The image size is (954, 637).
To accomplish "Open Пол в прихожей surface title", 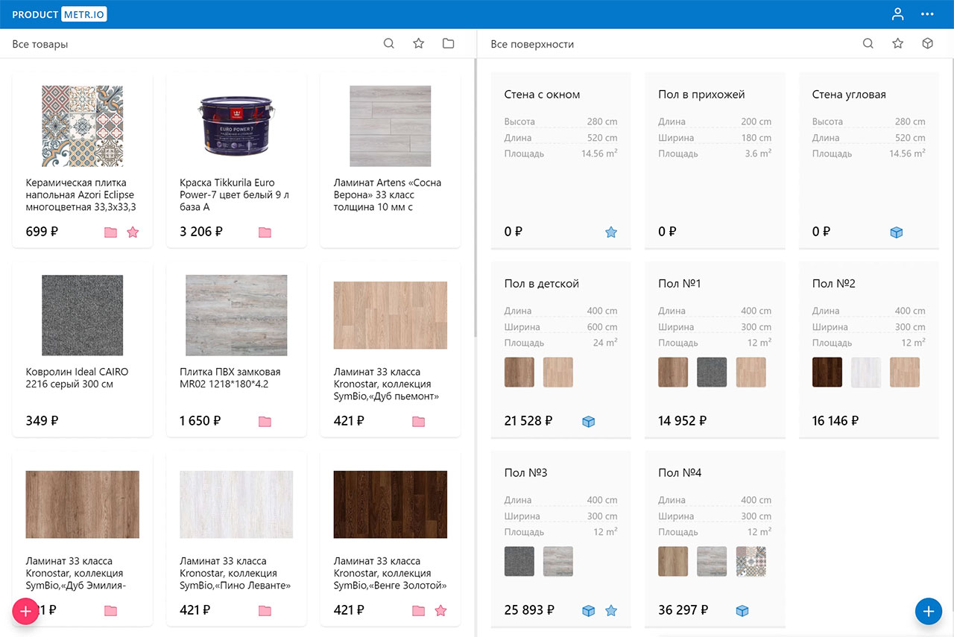I will coord(701,95).
